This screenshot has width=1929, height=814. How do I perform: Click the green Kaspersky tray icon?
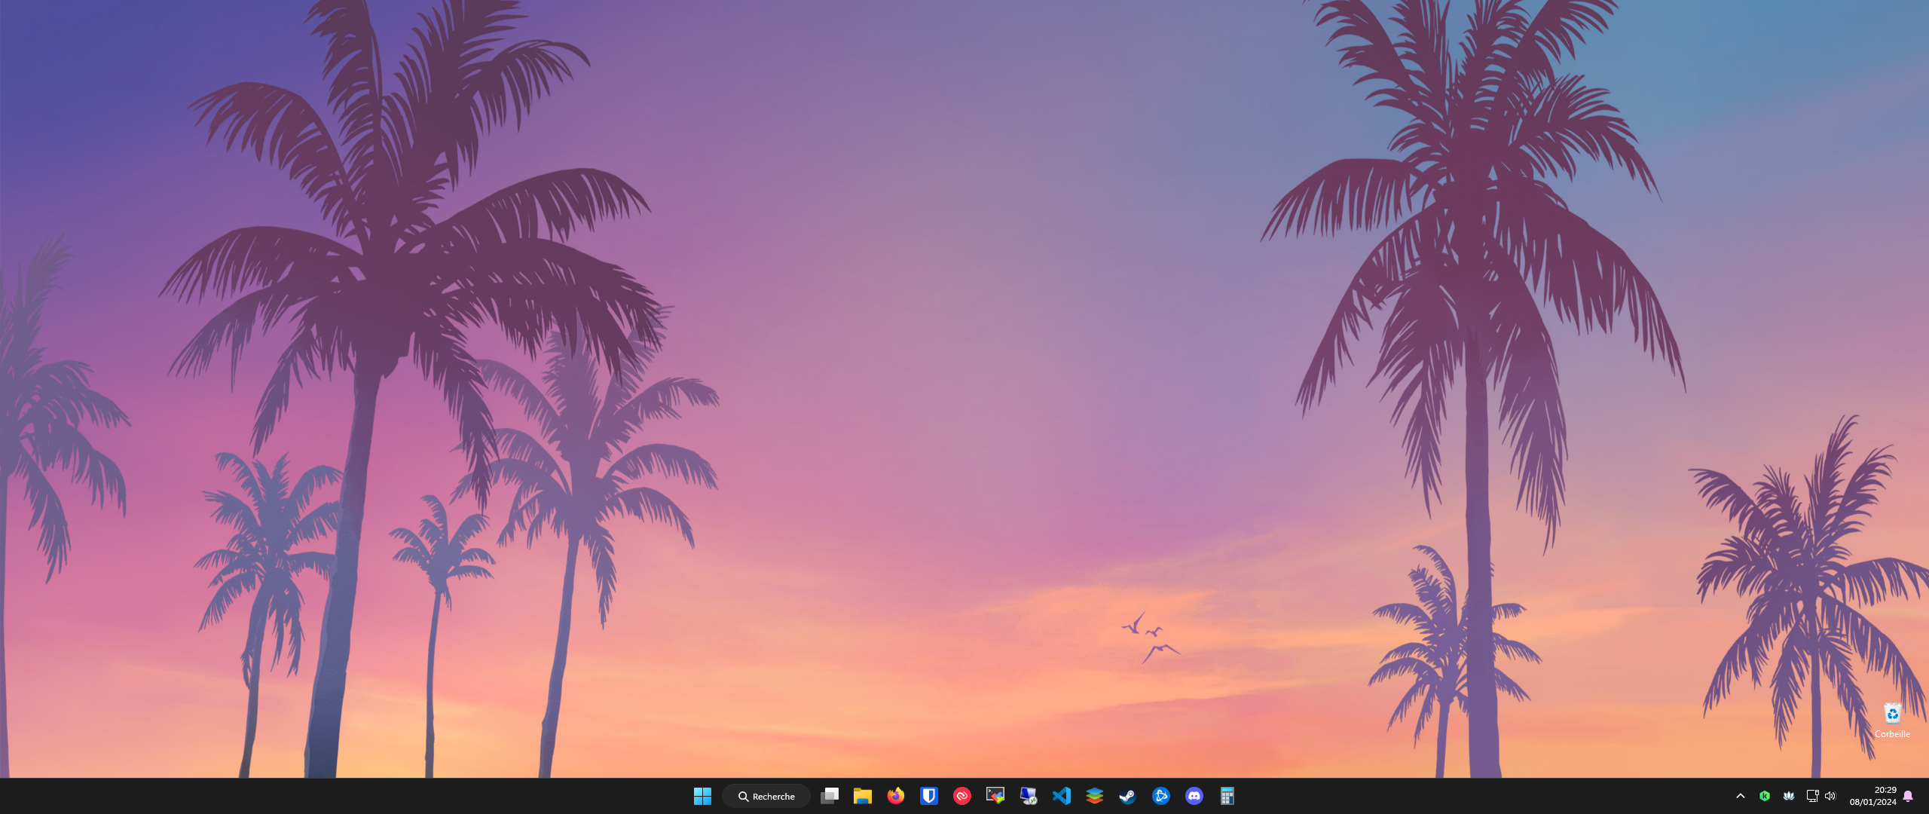(x=1765, y=796)
